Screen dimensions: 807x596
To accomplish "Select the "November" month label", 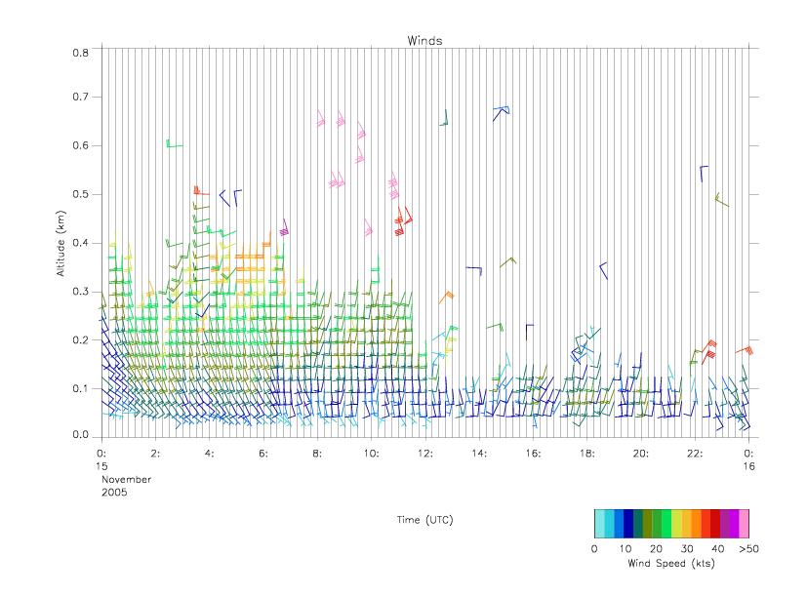I will point(126,479).
